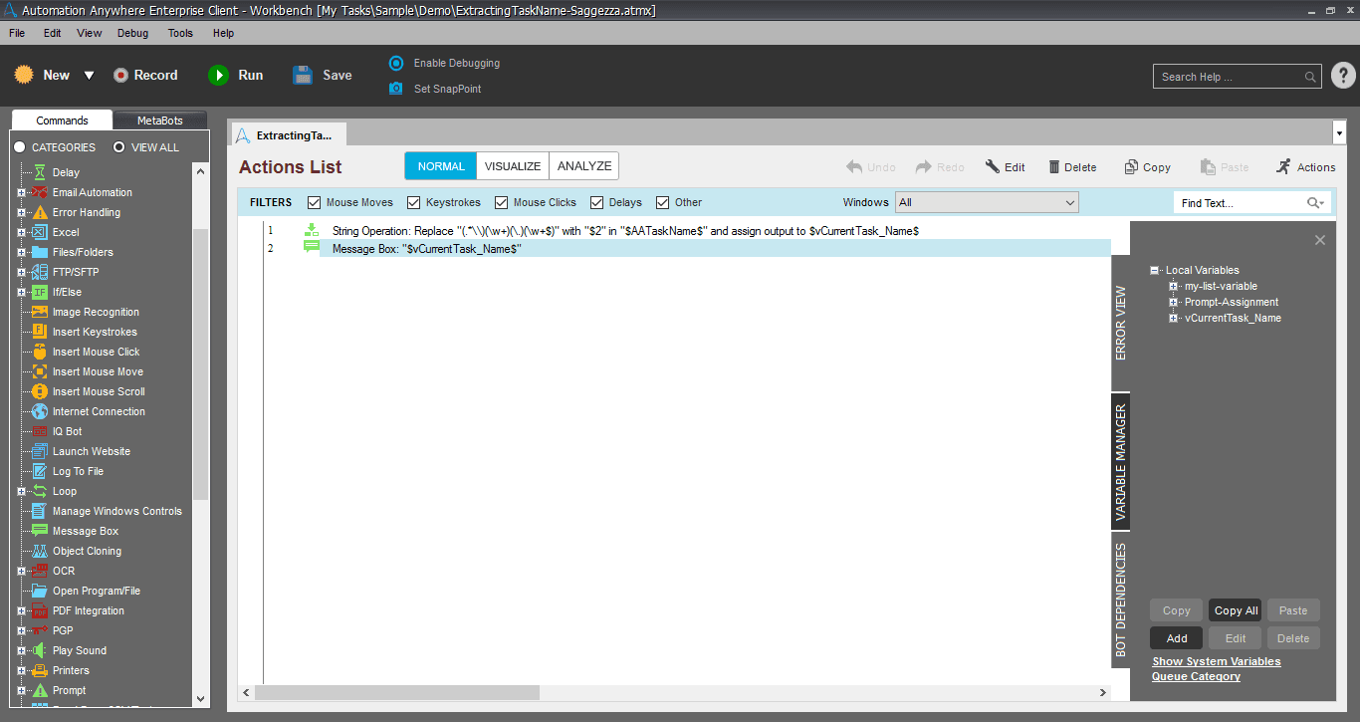Expand the Excel command category
The width and height of the screenshot is (1360, 722).
[x=21, y=232]
